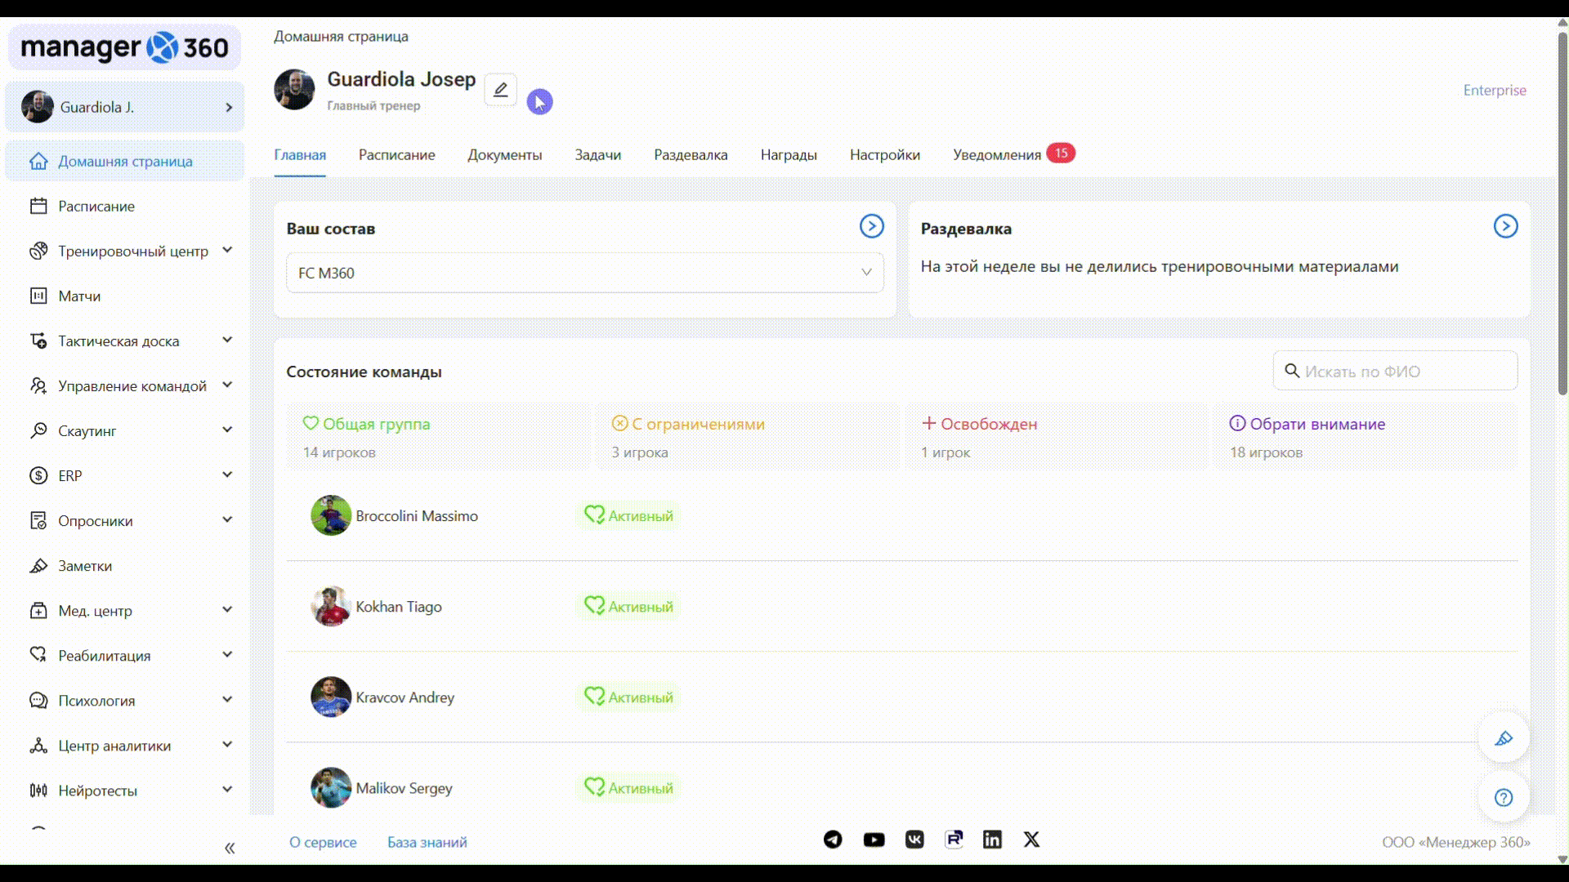Click the floating help question-mark icon
1569x882 pixels.
tap(1504, 798)
